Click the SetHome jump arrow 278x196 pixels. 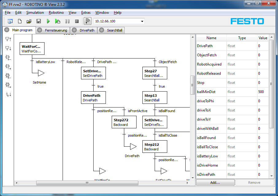click(x=41, y=73)
